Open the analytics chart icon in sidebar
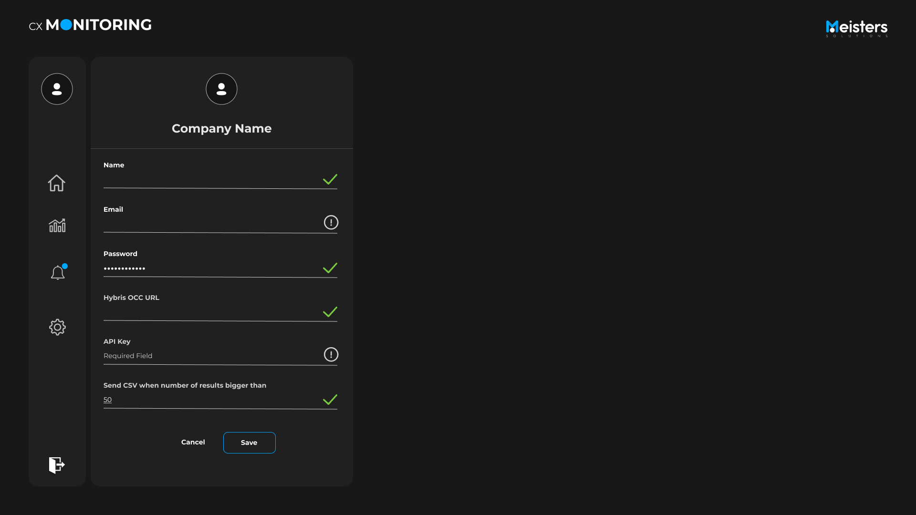Viewport: 916px width, 515px height. pos(57,226)
